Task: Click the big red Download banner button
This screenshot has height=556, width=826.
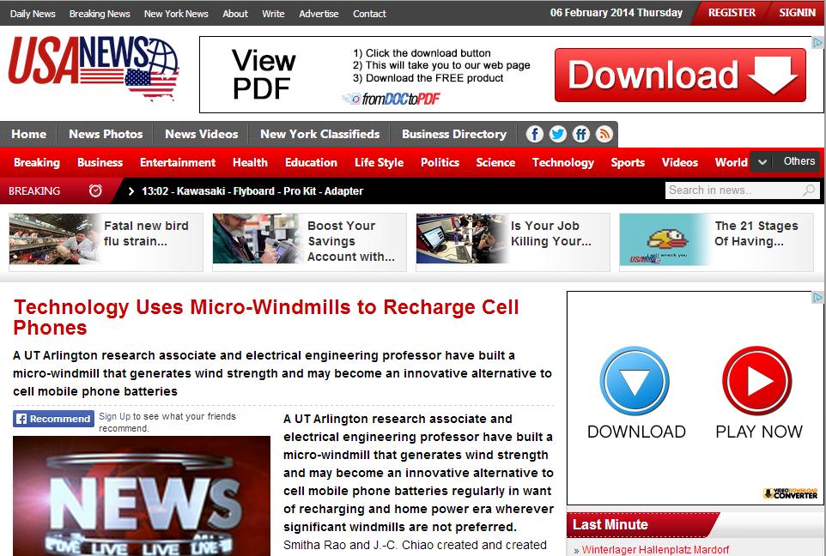Action: (679, 76)
